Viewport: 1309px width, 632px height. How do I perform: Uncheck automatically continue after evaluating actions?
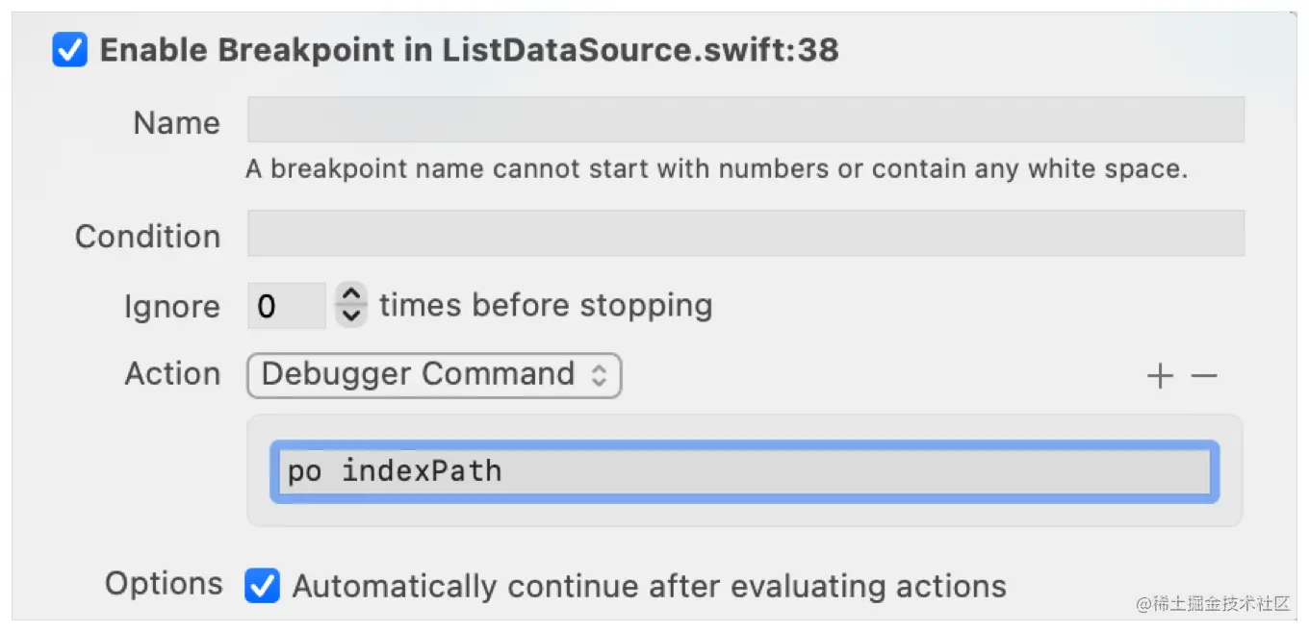click(x=262, y=585)
